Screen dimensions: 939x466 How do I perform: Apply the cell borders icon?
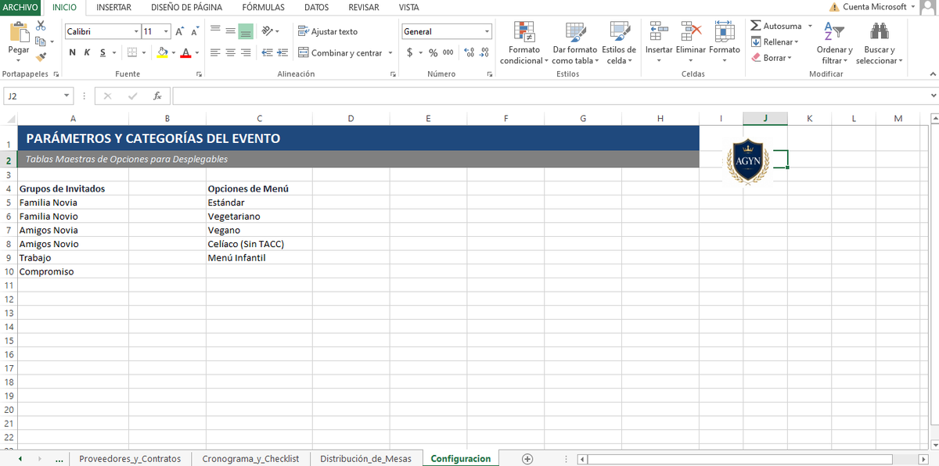[132, 52]
